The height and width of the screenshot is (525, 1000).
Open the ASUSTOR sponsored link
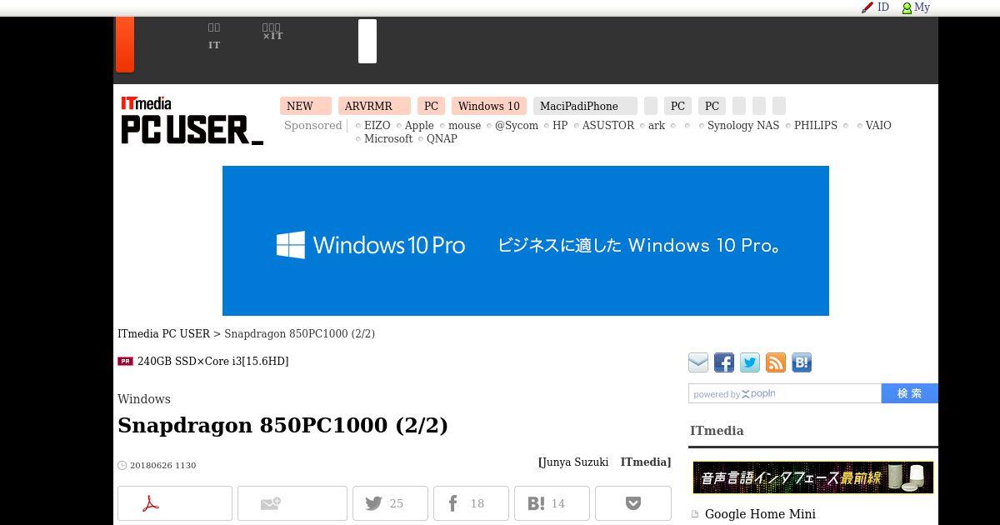[x=608, y=125]
